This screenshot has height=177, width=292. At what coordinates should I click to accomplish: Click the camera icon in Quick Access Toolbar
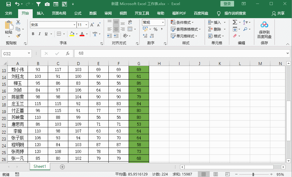pyautogui.click(x=47, y=4)
